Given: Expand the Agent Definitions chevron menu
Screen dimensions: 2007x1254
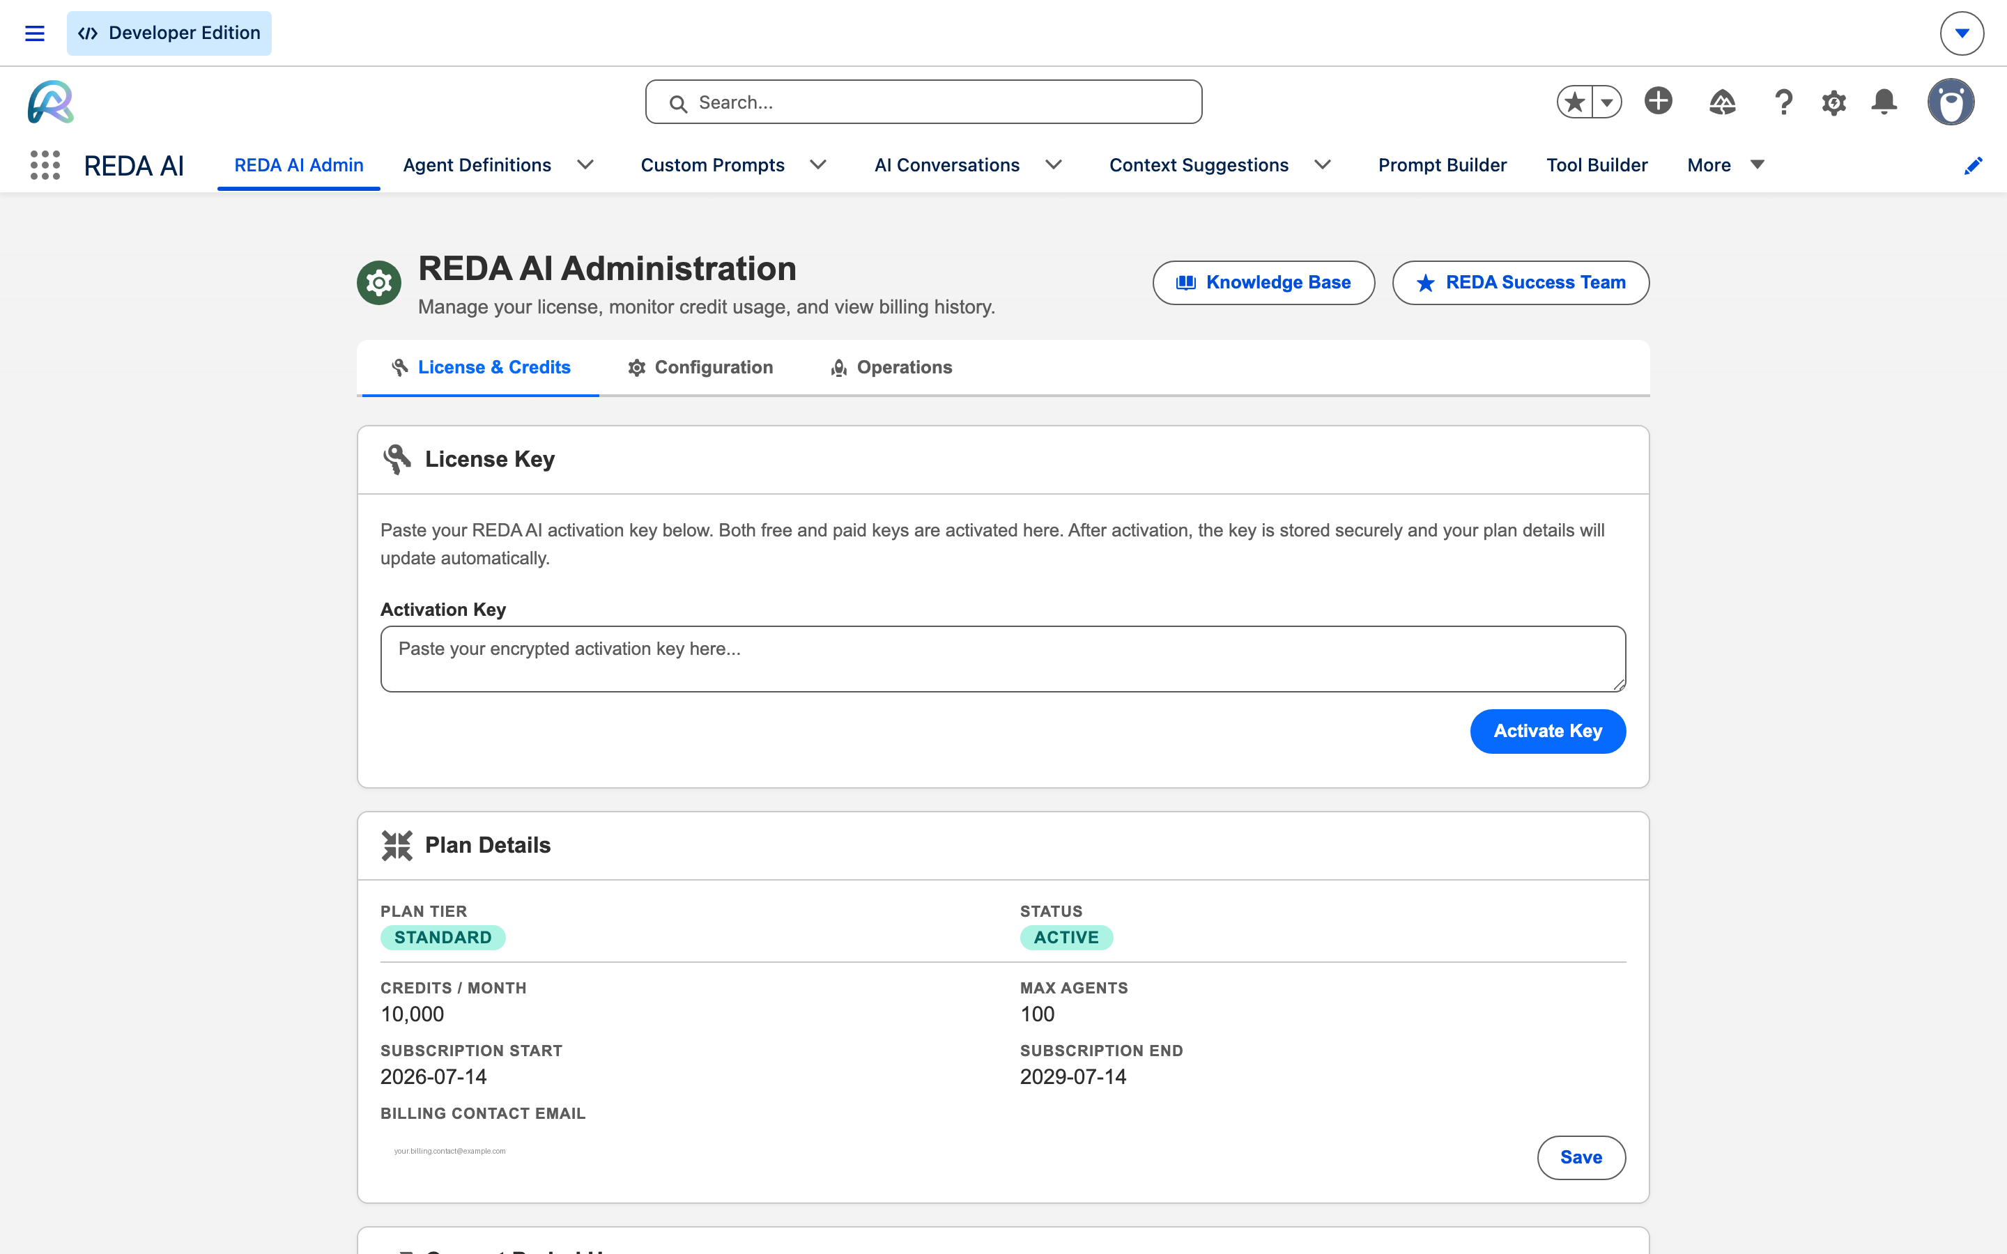Looking at the screenshot, I should tap(585, 165).
